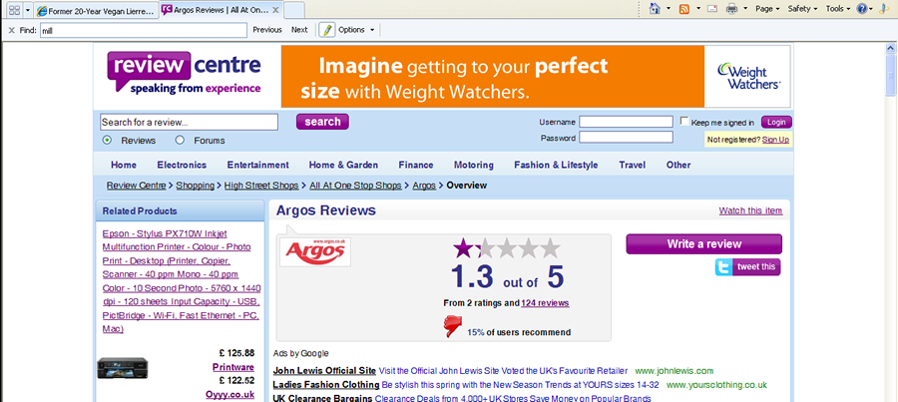Click the Password input field

(626, 138)
